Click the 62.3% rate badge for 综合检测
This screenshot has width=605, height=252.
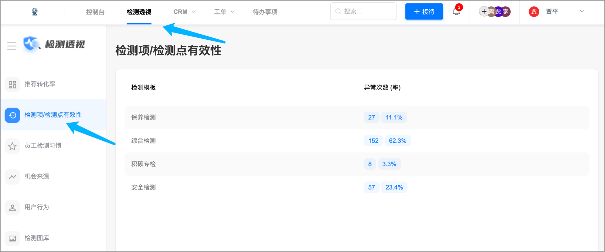tap(397, 141)
